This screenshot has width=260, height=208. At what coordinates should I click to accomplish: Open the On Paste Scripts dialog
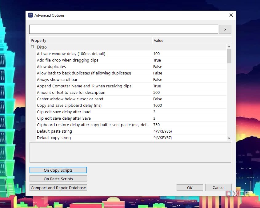pos(58,179)
